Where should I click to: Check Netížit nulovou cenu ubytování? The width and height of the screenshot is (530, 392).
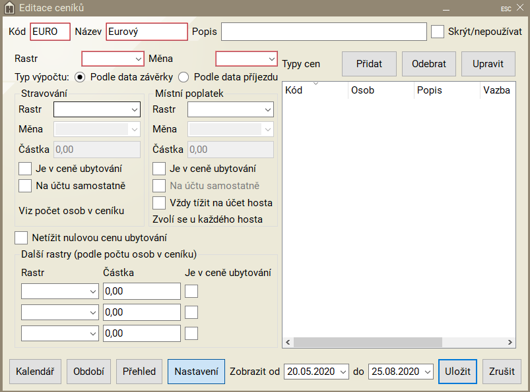[21, 237]
